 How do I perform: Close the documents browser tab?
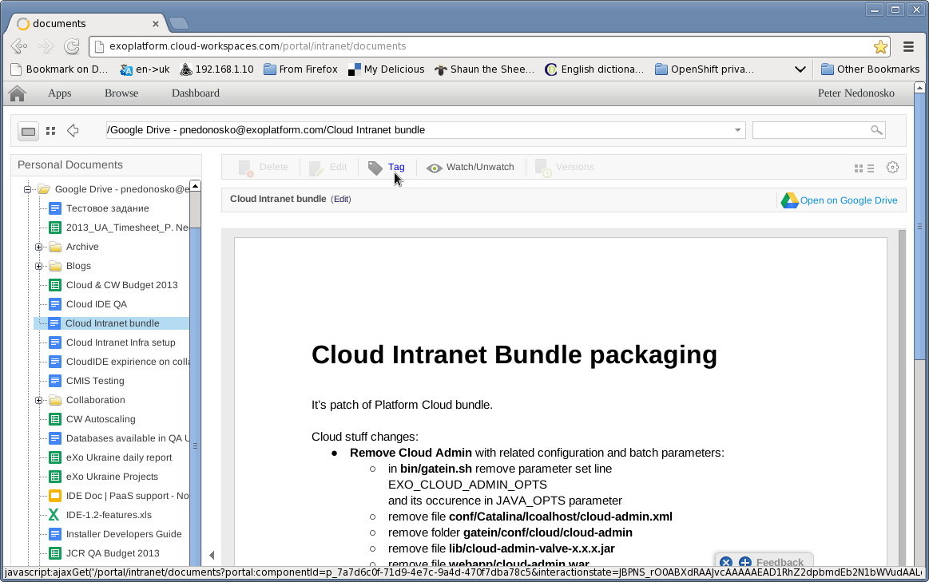[x=155, y=24]
